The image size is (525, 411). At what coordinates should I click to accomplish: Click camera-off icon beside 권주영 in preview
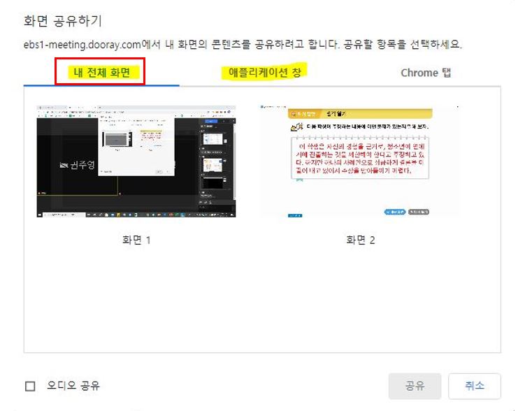pyautogui.click(x=64, y=166)
